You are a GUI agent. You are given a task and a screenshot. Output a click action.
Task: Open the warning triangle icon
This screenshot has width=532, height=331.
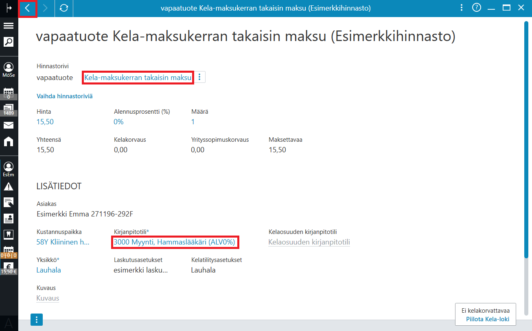click(9, 186)
